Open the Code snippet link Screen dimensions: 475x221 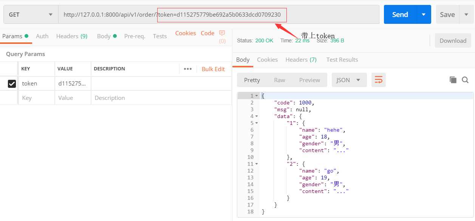coord(207,33)
